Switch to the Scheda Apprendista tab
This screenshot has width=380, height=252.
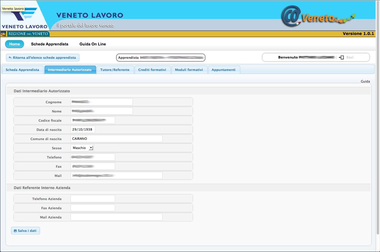(22, 70)
